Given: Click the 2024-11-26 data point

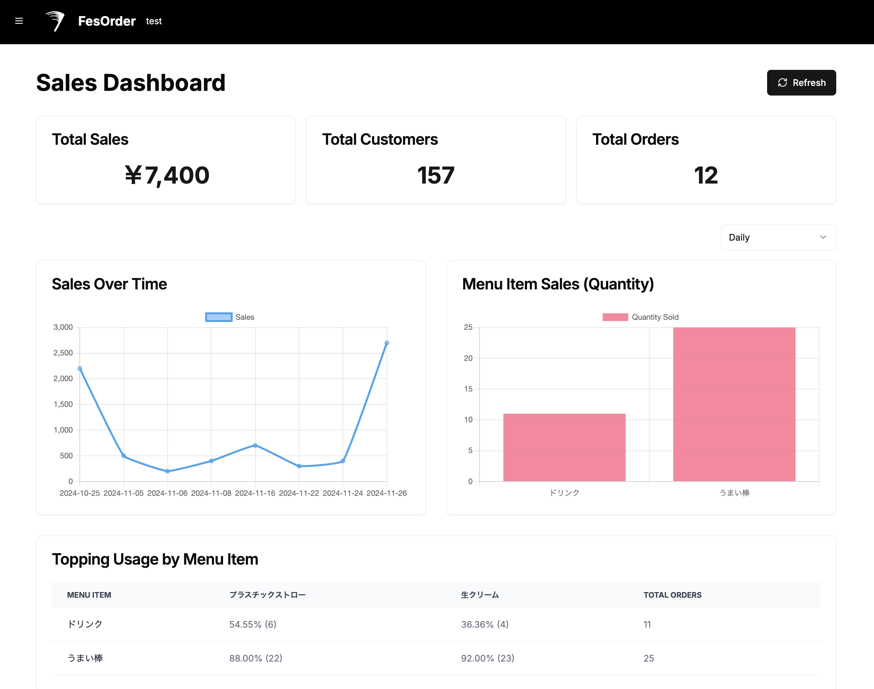Looking at the screenshot, I should click(x=387, y=343).
